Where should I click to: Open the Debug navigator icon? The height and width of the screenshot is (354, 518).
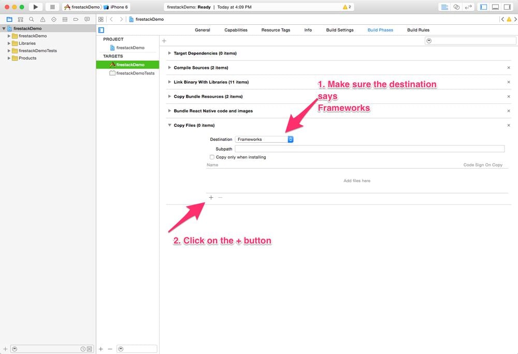click(65, 20)
